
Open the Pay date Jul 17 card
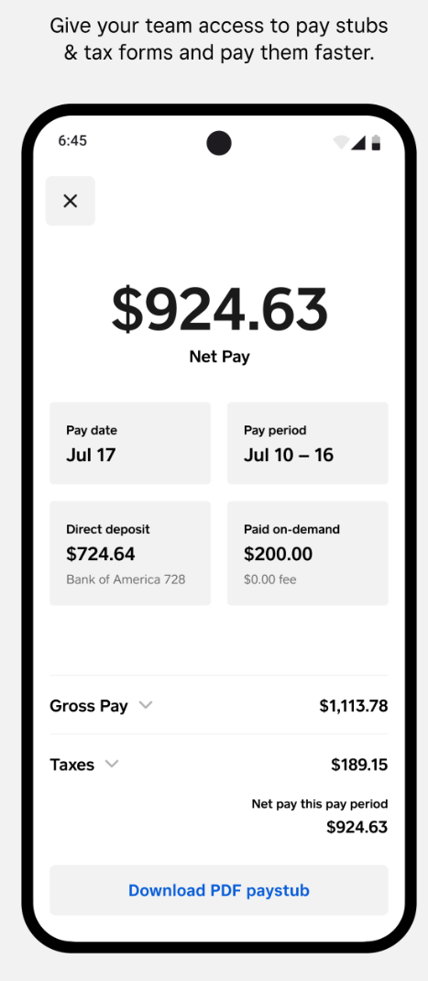click(x=130, y=443)
